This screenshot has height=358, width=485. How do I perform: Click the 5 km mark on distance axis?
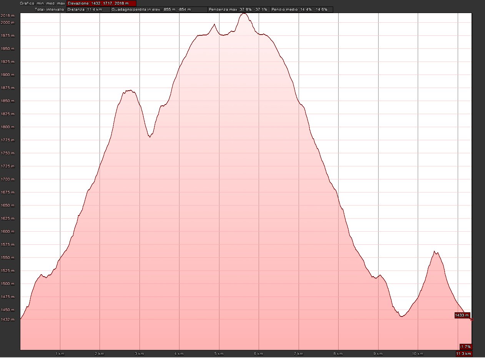click(x=219, y=353)
